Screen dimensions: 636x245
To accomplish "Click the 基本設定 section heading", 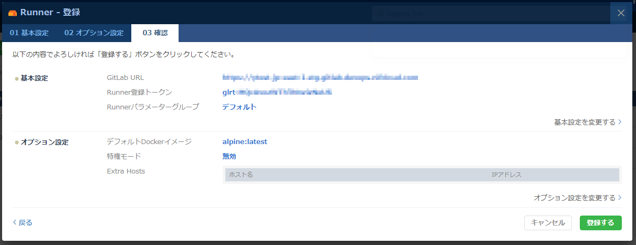I will tap(34, 78).
